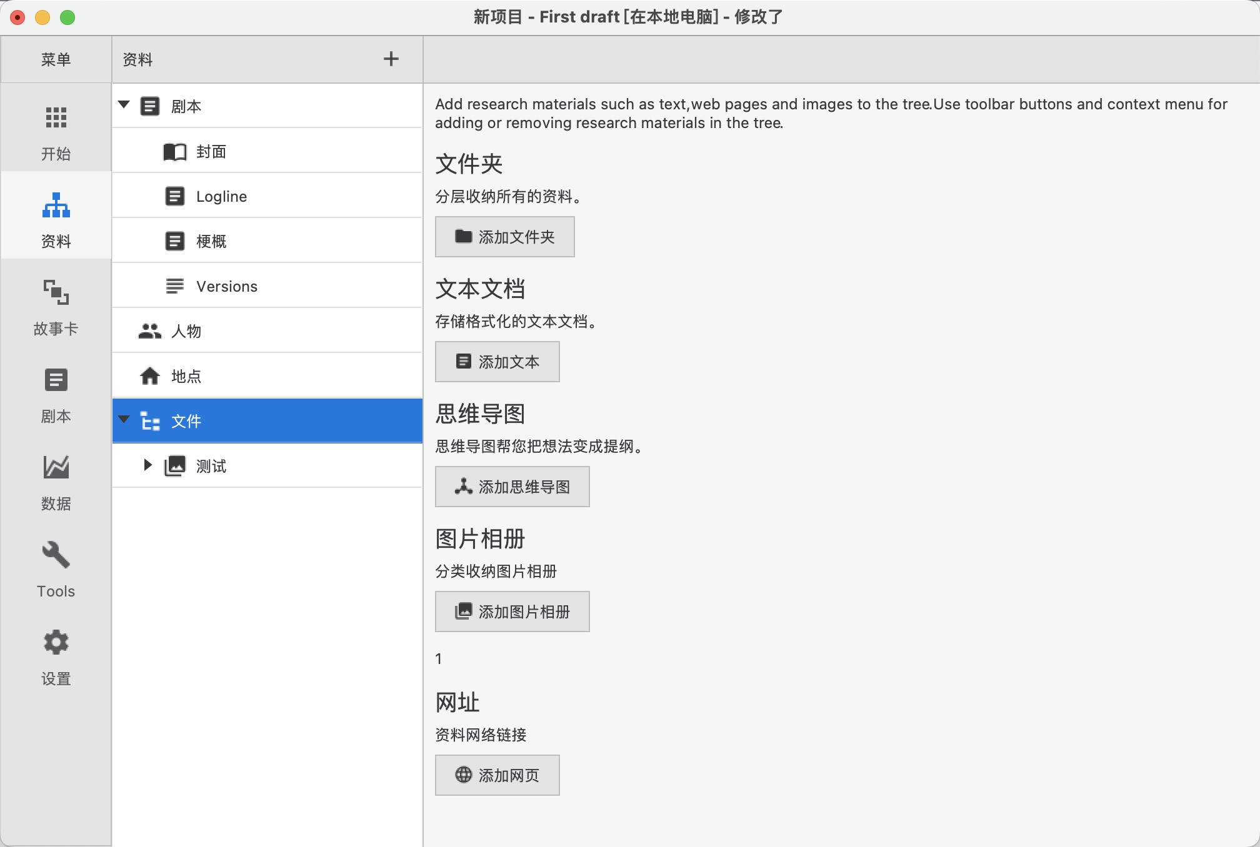Click the 菜单 menu header
Image resolution: width=1260 pixels, height=847 pixels.
click(56, 59)
